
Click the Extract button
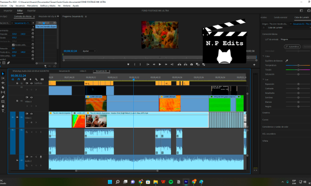(185, 65)
